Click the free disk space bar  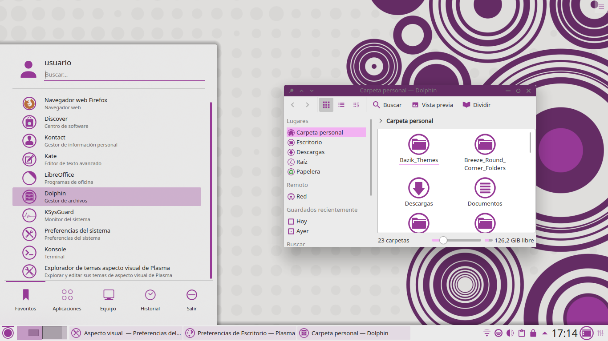pyautogui.click(x=489, y=240)
